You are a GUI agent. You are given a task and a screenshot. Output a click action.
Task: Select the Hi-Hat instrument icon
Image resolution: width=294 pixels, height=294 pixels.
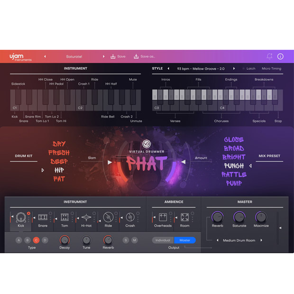pyautogui.click(x=86, y=217)
